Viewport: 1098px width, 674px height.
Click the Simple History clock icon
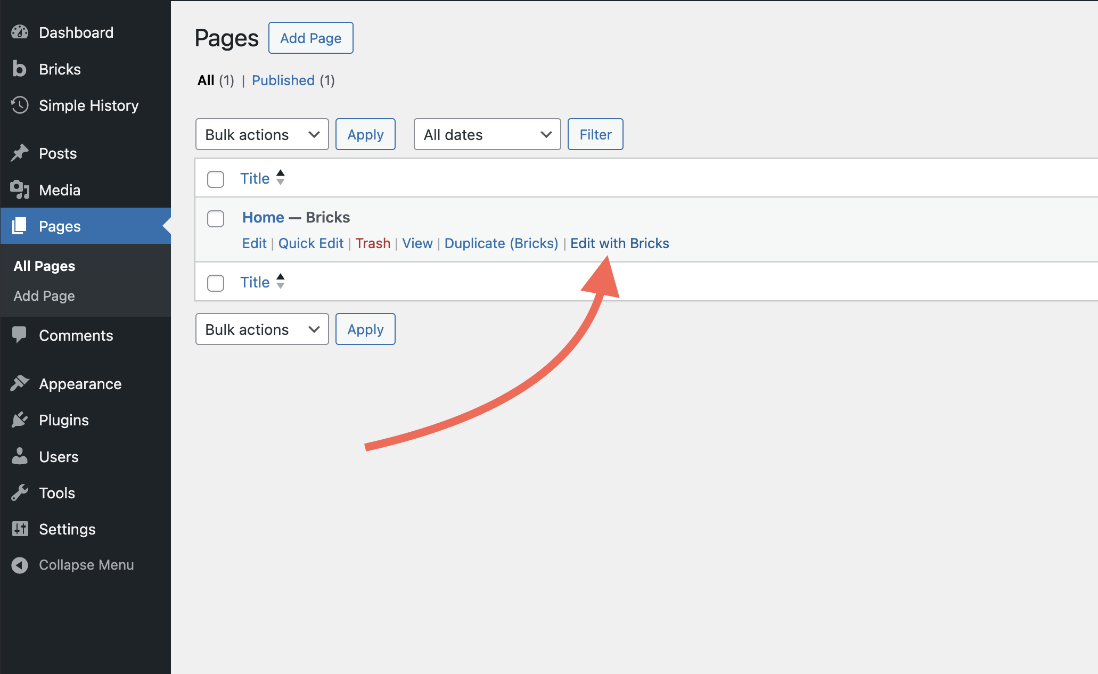pos(20,105)
